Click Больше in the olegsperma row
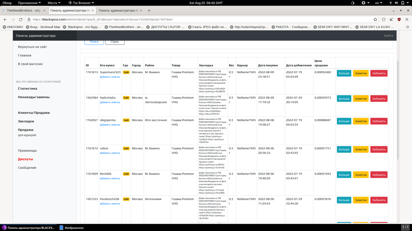 (x=344, y=121)
